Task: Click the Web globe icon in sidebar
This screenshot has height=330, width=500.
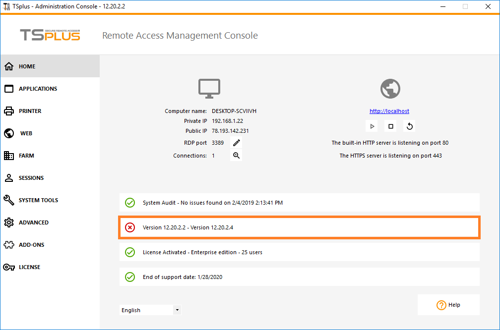Action: [9, 133]
